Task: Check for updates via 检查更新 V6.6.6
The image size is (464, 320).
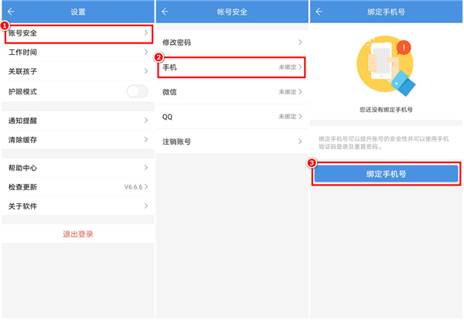Action: pyautogui.click(x=77, y=187)
